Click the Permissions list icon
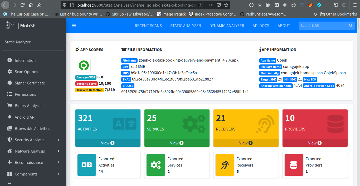 pos(10,94)
